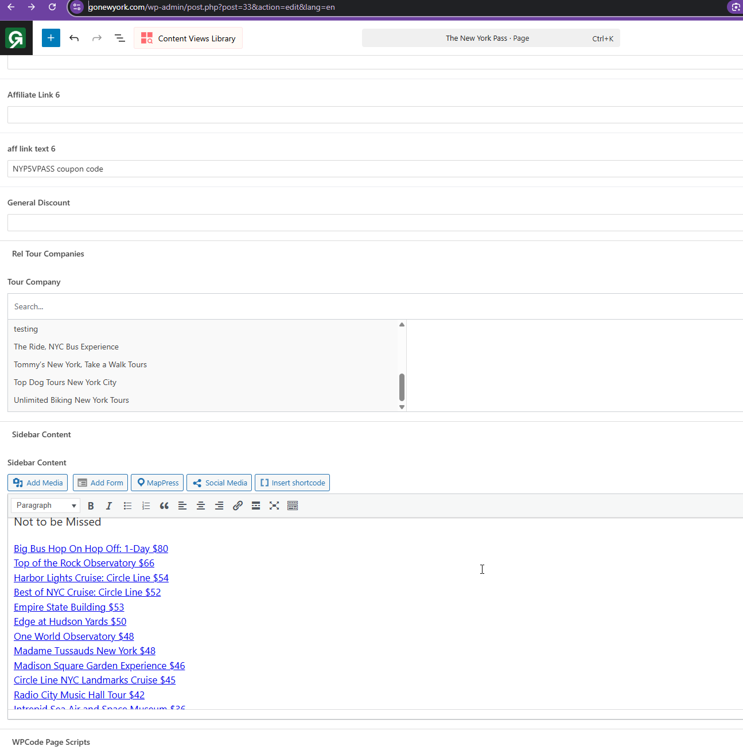Insert Read More tag
The width and height of the screenshot is (743, 754).
256,506
